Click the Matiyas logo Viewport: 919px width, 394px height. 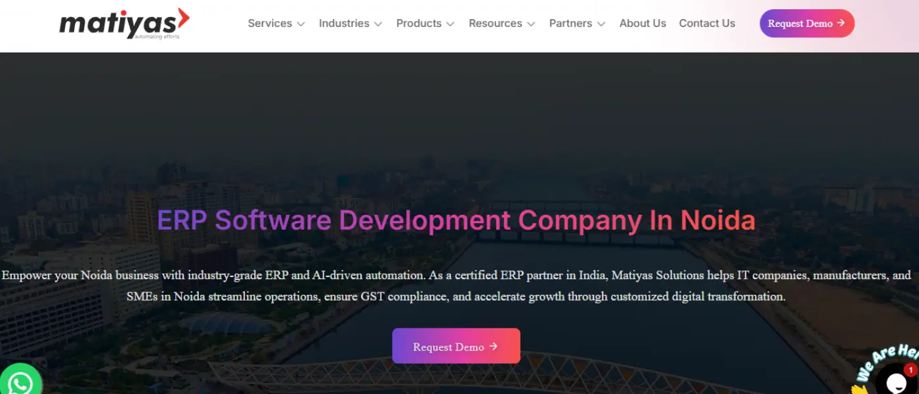(x=124, y=24)
